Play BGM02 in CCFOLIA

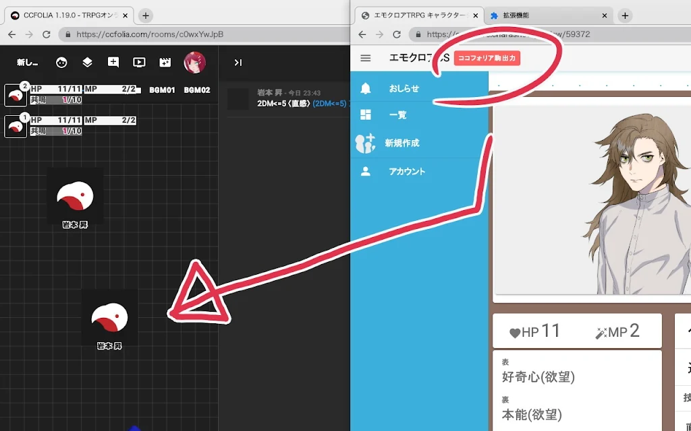point(197,90)
